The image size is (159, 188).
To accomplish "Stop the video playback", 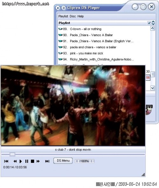I will [x=32, y=161].
